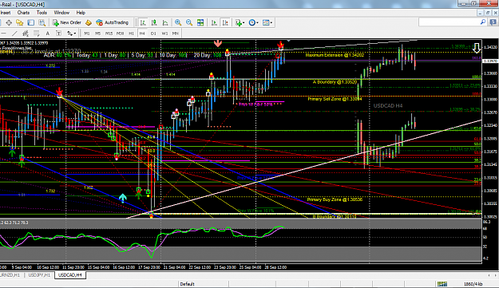Click the Default profile in status bar
Viewport: 499px width, 288px height.
point(187,284)
